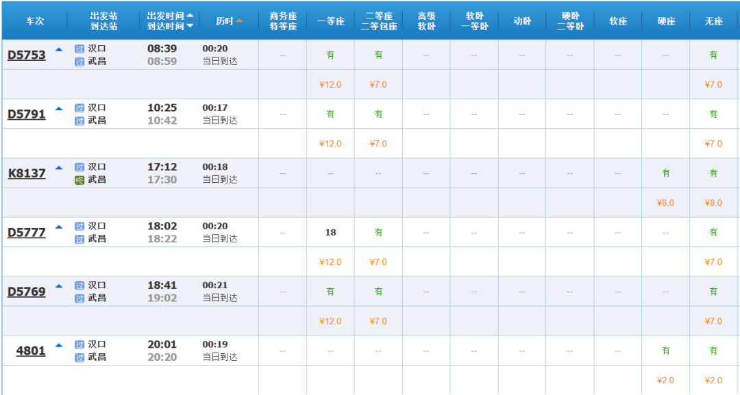This screenshot has height=395, width=740.
Task: Click the ¥2.0 硬座 price for train 4801
Action: point(665,380)
